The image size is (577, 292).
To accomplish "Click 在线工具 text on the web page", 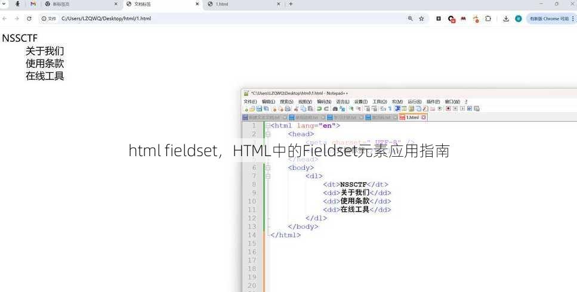I will point(45,76).
